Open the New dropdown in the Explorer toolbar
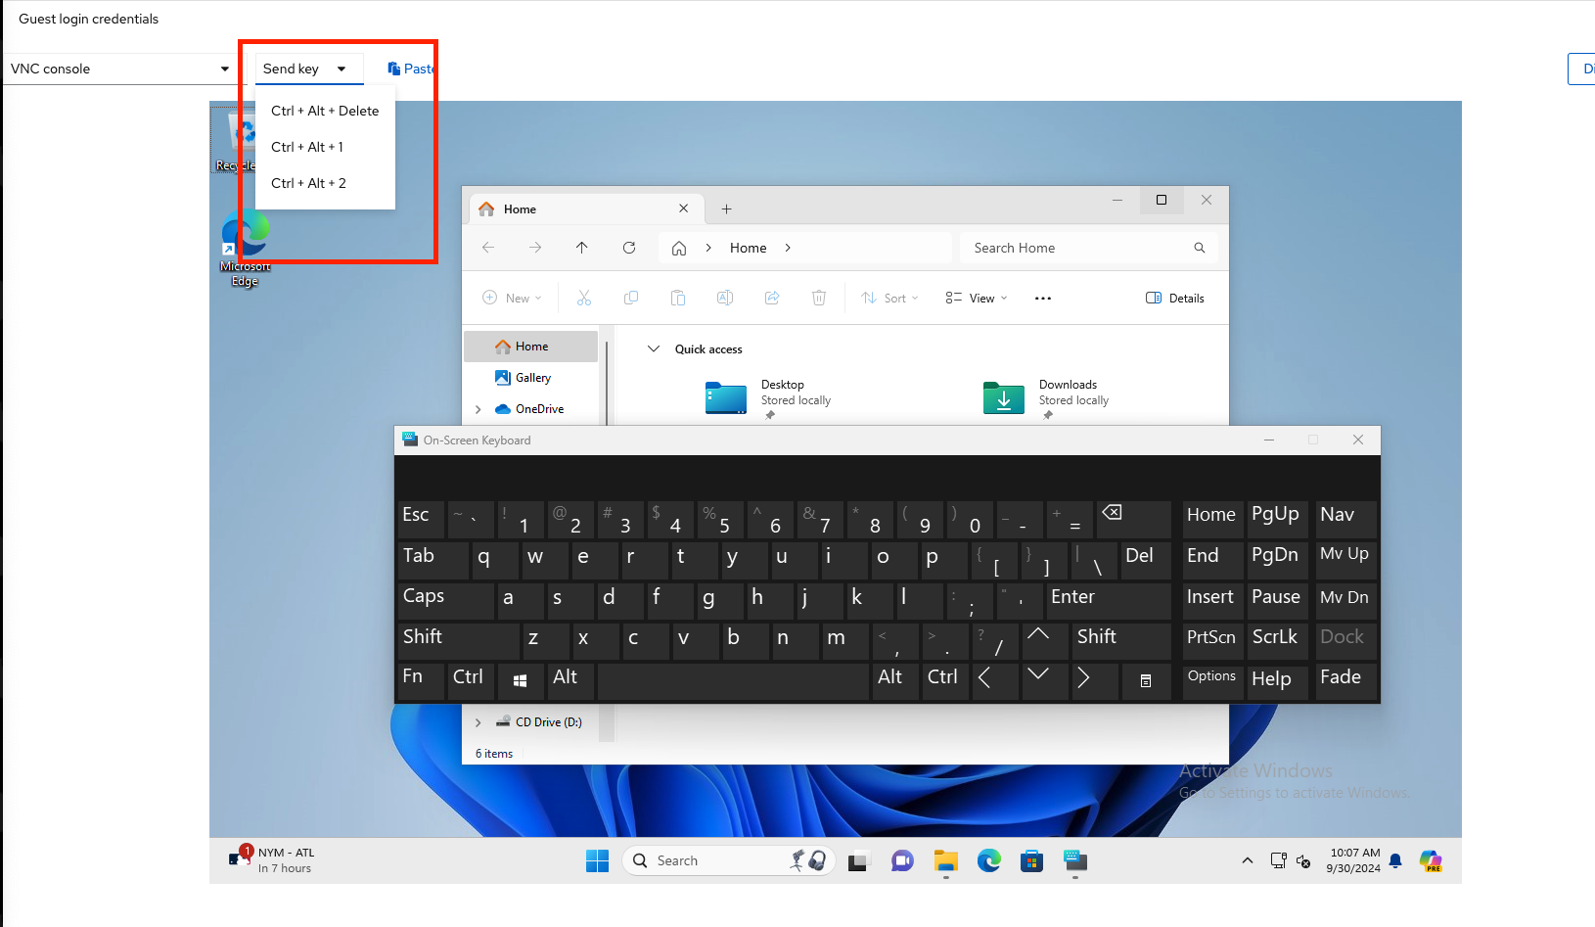This screenshot has width=1595, height=927. (x=512, y=298)
